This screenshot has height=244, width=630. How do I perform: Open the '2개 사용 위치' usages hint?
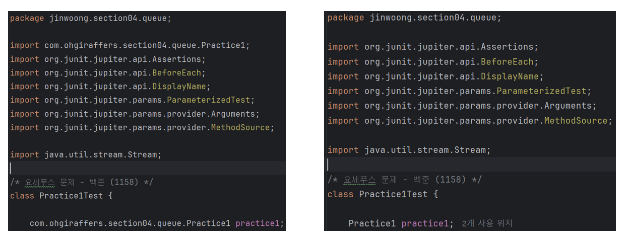coord(487,223)
